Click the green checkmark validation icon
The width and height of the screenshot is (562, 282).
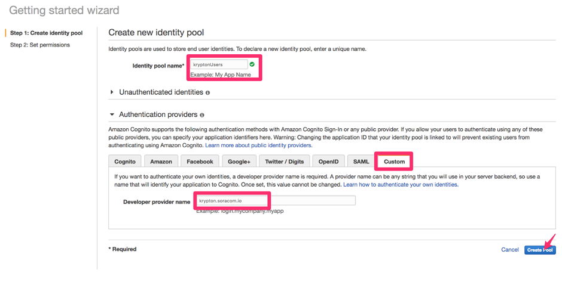pyautogui.click(x=252, y=64)
